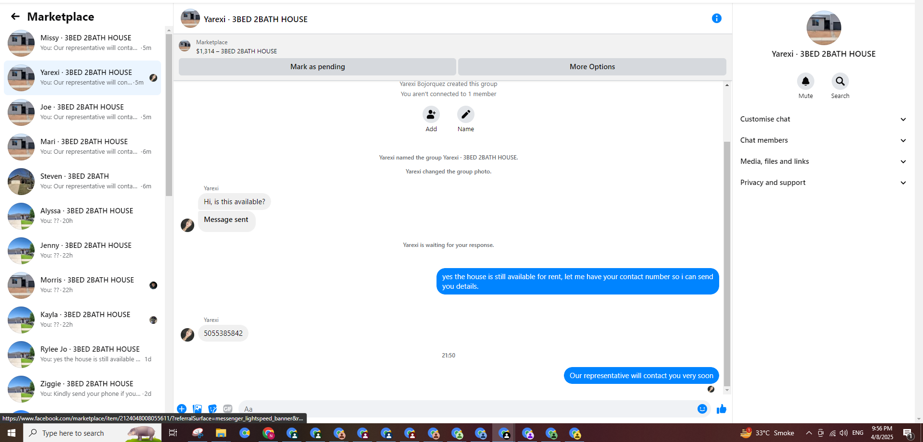Attach a photo to message
The image size is (923, 442).
(x=197, y=409)
